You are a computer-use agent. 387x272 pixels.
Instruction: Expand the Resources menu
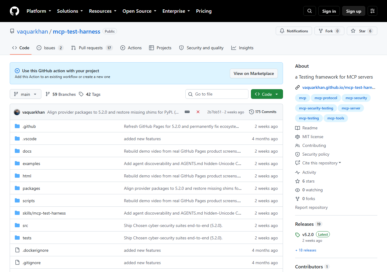pos(103,11)
